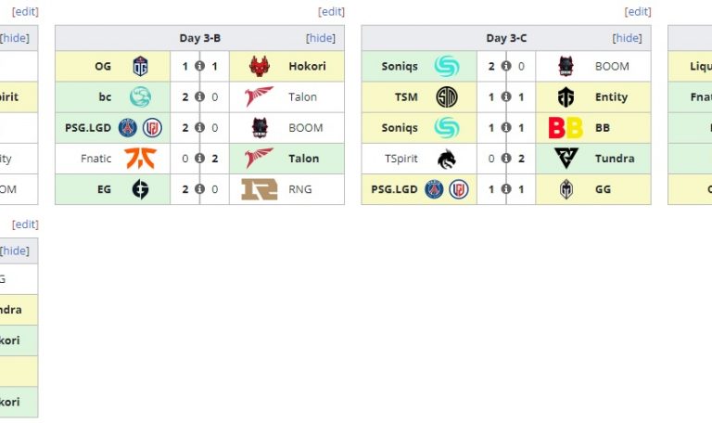Click the EG team logo

pos(141,188)
